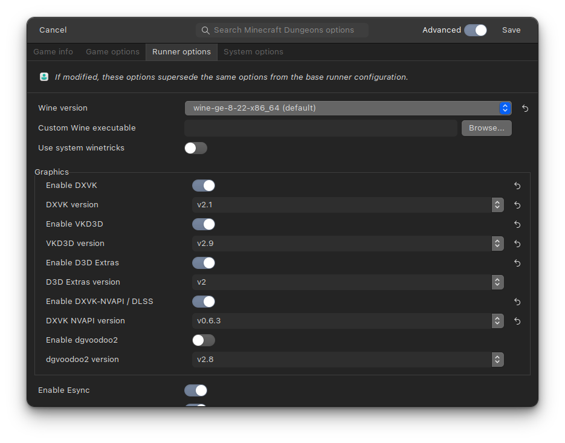Click the Enable Esync label
The image size is (565, 443).
[64, 390]
